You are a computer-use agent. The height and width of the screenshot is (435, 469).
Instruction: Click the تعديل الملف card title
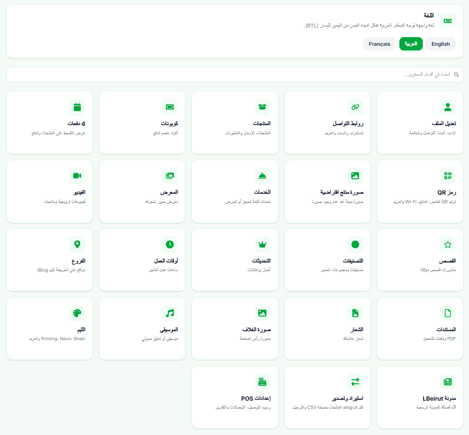click(x=444, y=124)
